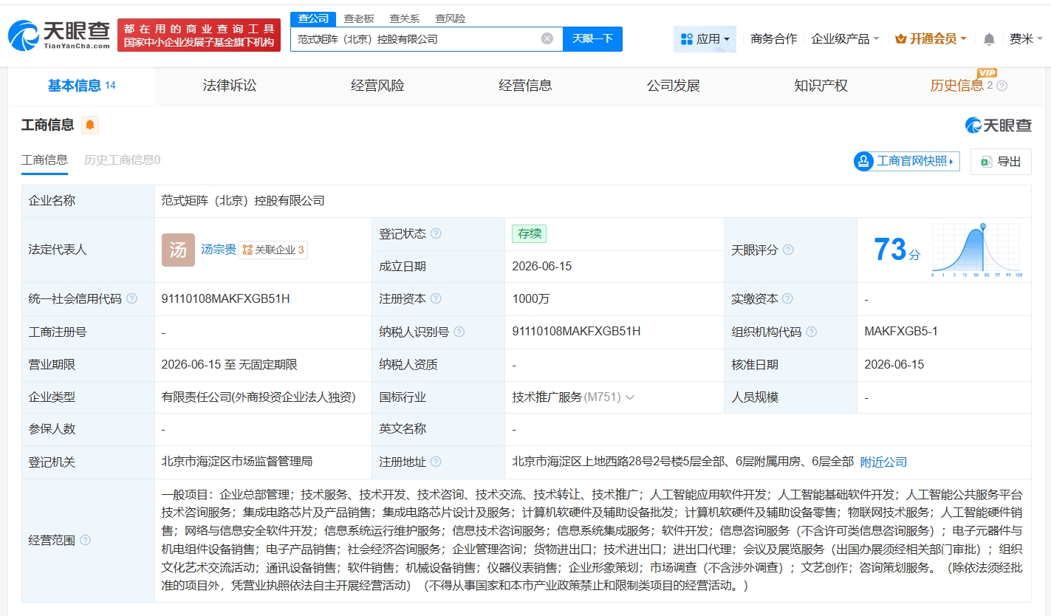Select the 历史工商信息0 sub-tab
The height and width of the screenshot is (616, 1051).
122,160
